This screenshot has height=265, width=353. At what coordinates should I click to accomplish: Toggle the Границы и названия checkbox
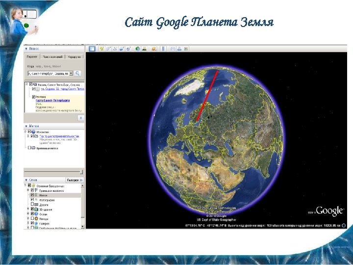(x=32, y=190)
